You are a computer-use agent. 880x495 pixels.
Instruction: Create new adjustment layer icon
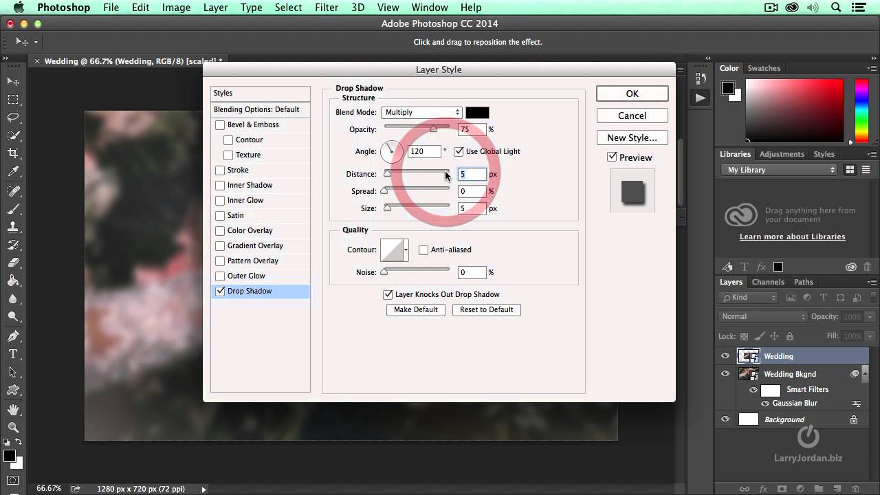coord(802,489)
